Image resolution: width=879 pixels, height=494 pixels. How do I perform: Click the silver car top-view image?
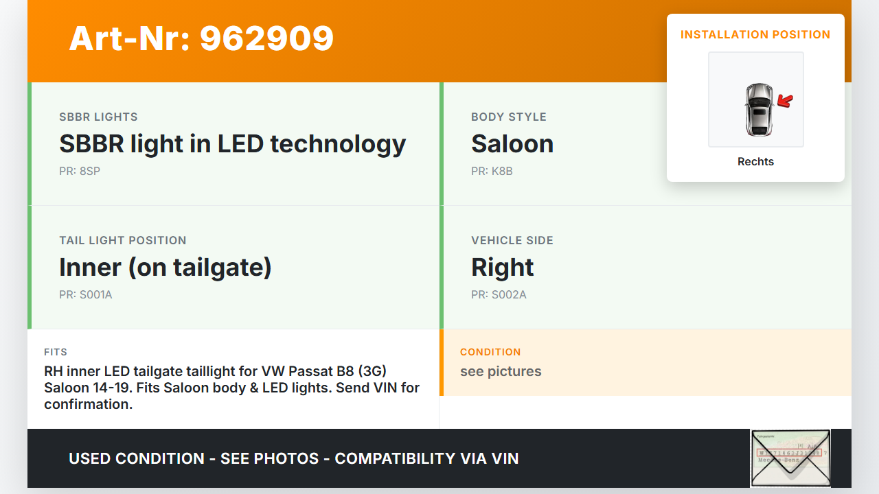click(x=758, y=108)
